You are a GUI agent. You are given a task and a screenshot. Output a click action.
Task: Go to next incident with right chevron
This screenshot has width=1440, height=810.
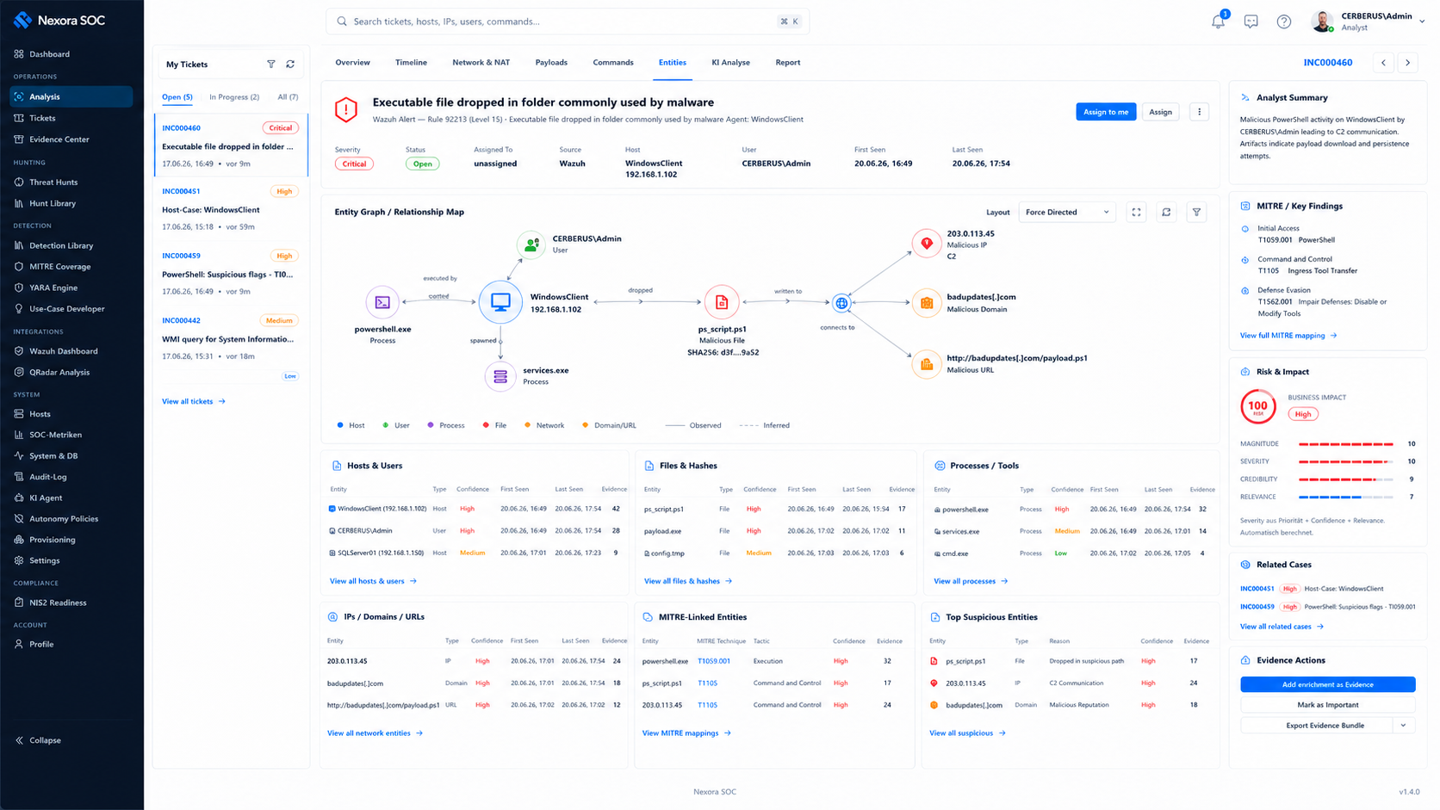(x=1408, y=63)
